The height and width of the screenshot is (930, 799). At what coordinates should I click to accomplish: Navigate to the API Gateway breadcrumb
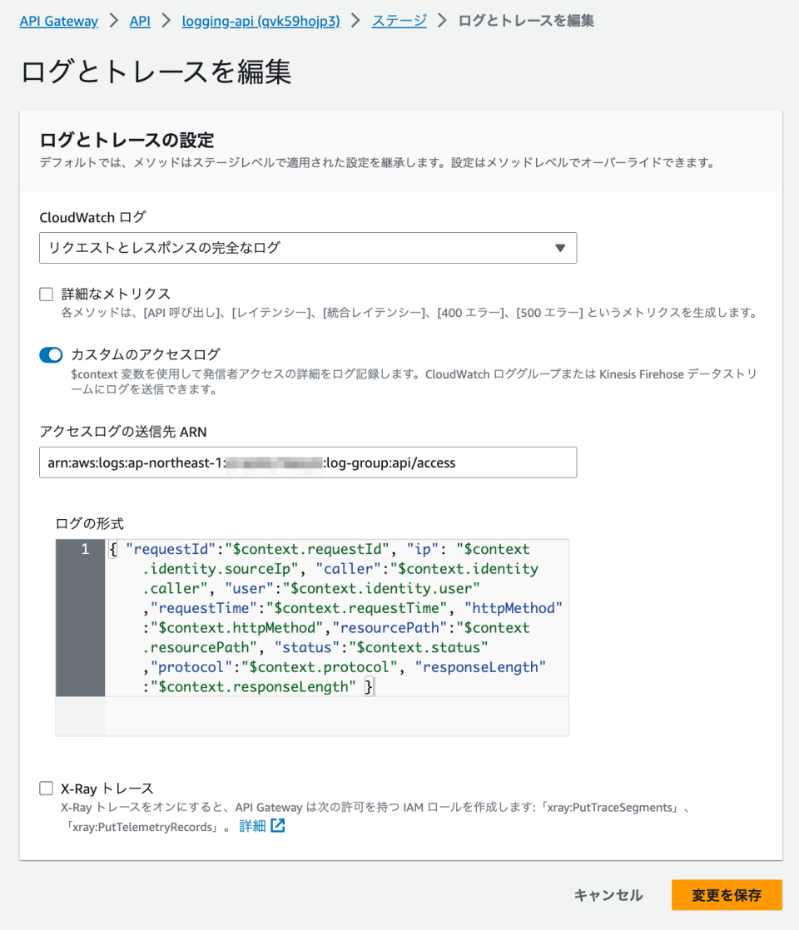coord(58,21)
